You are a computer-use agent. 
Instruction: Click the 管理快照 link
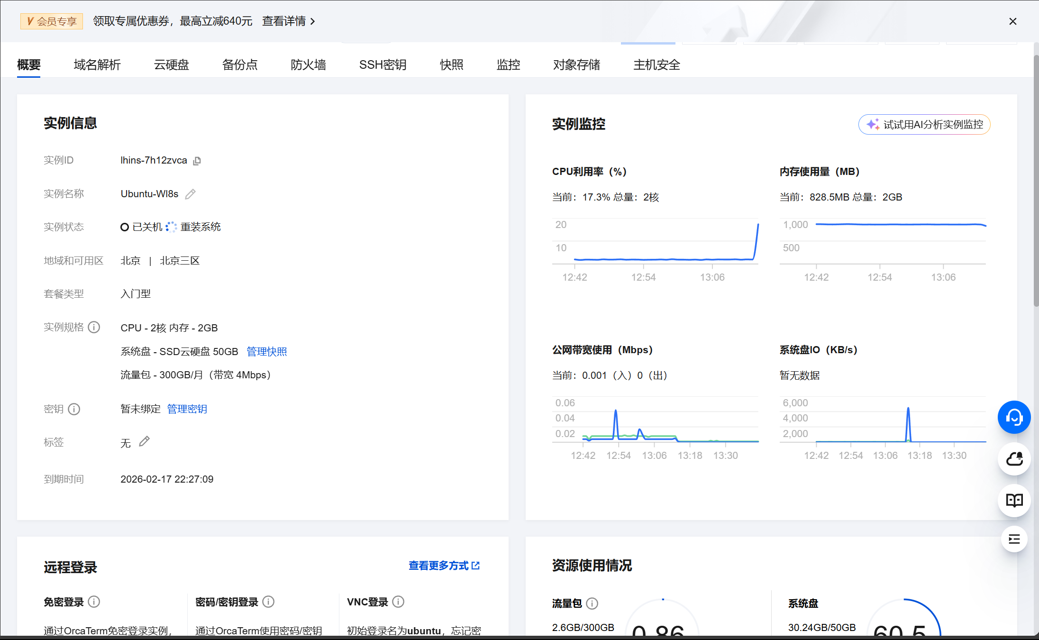[266, 351]
